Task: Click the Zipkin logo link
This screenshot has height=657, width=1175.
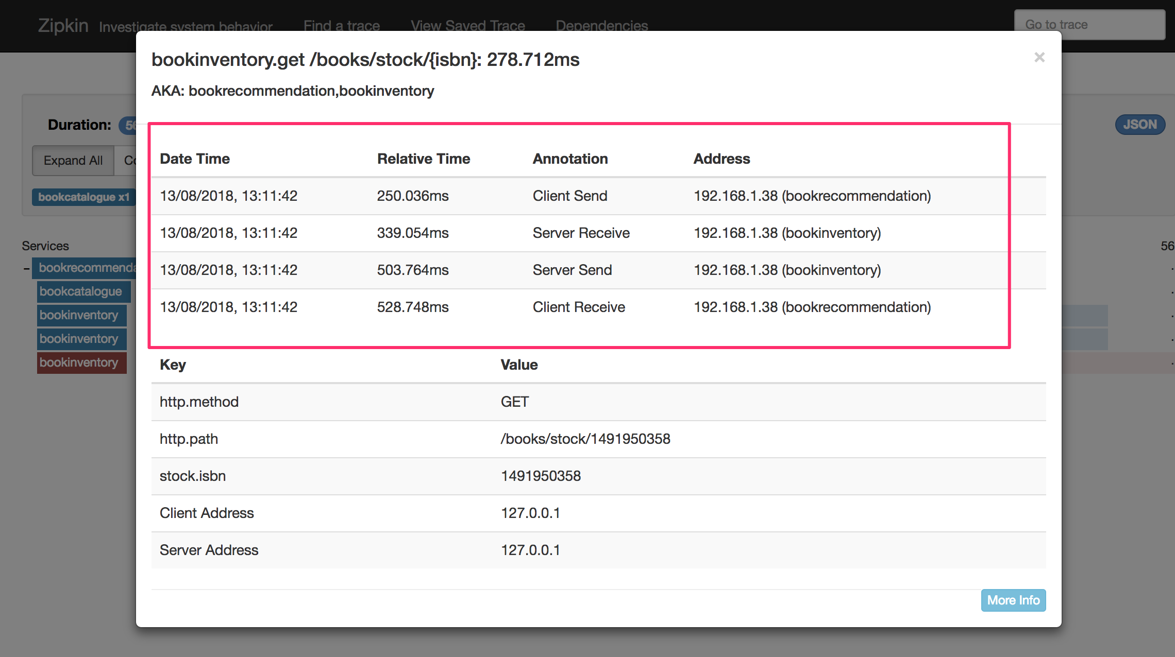Action: [63, 26]
